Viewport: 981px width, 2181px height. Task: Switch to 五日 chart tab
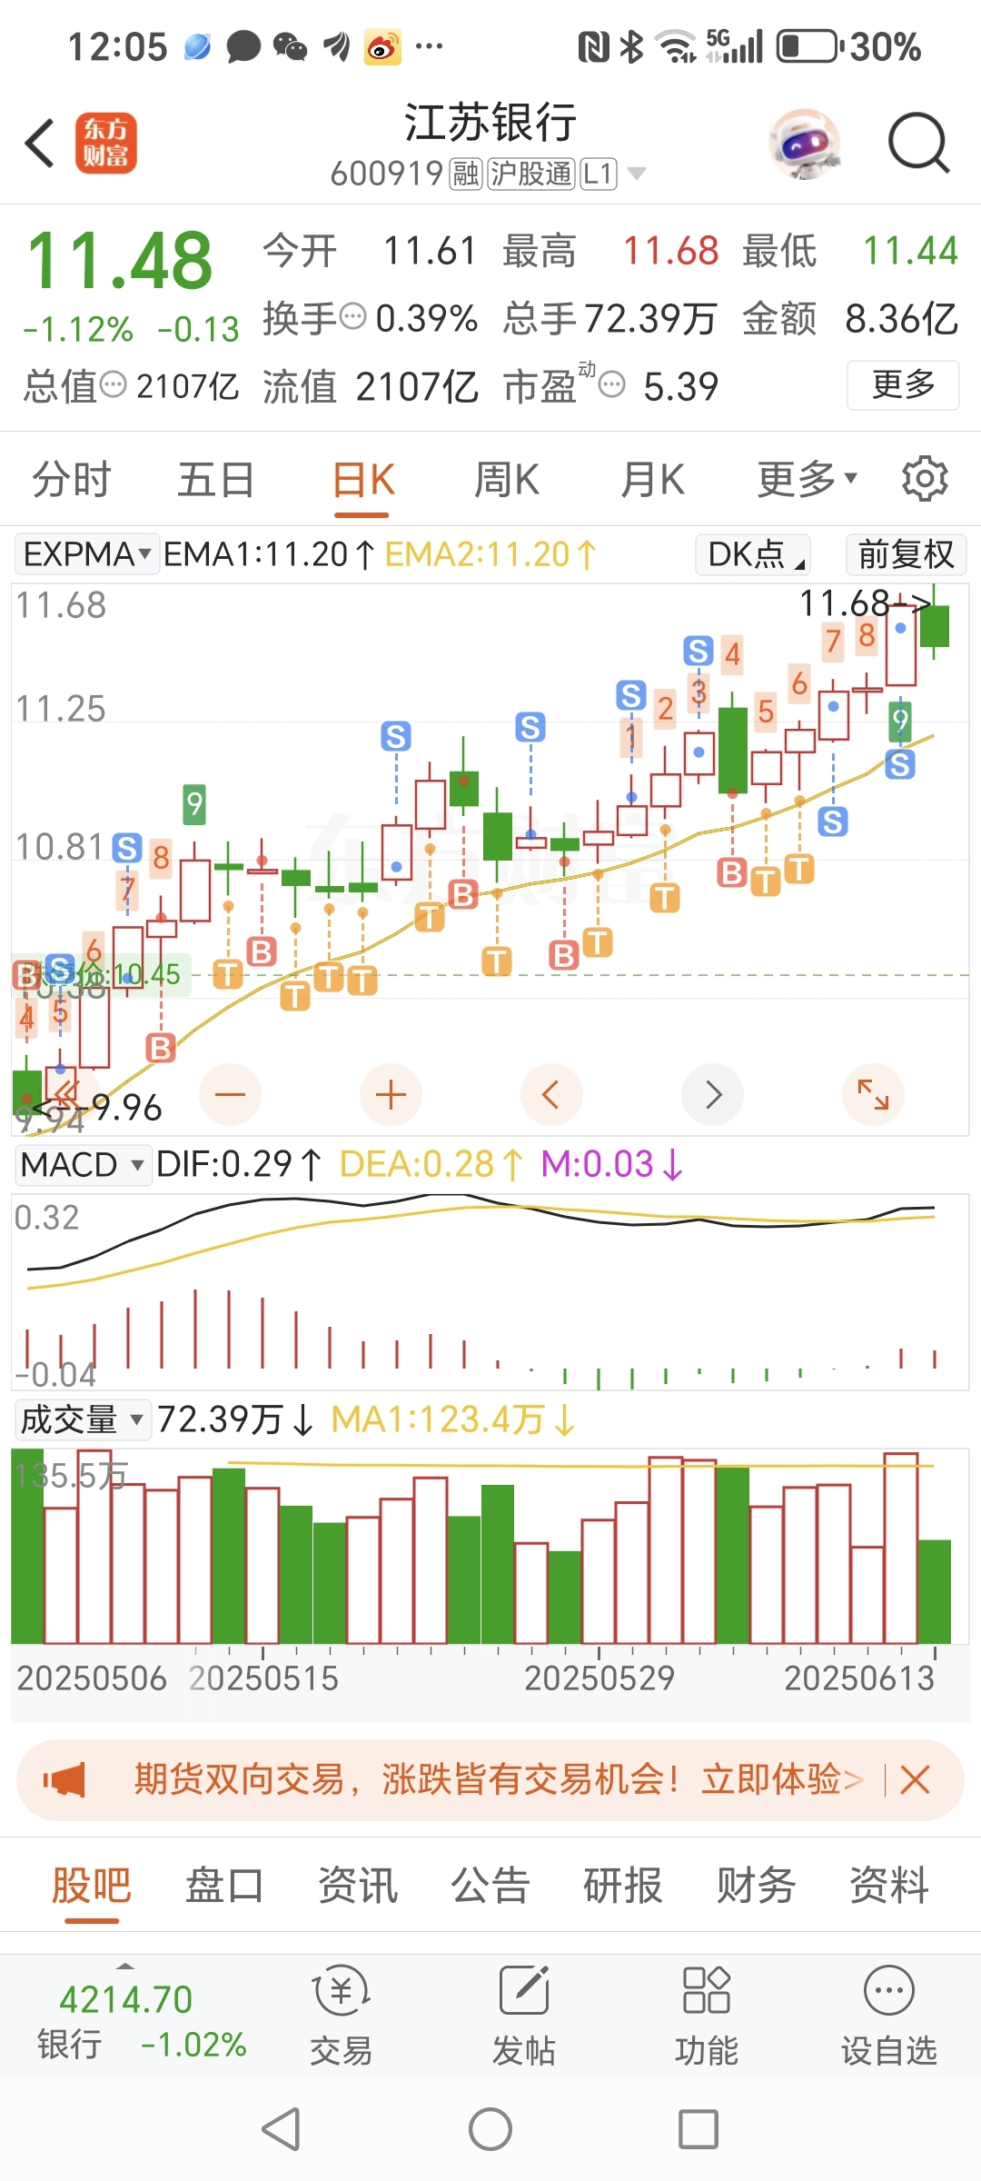215,479
